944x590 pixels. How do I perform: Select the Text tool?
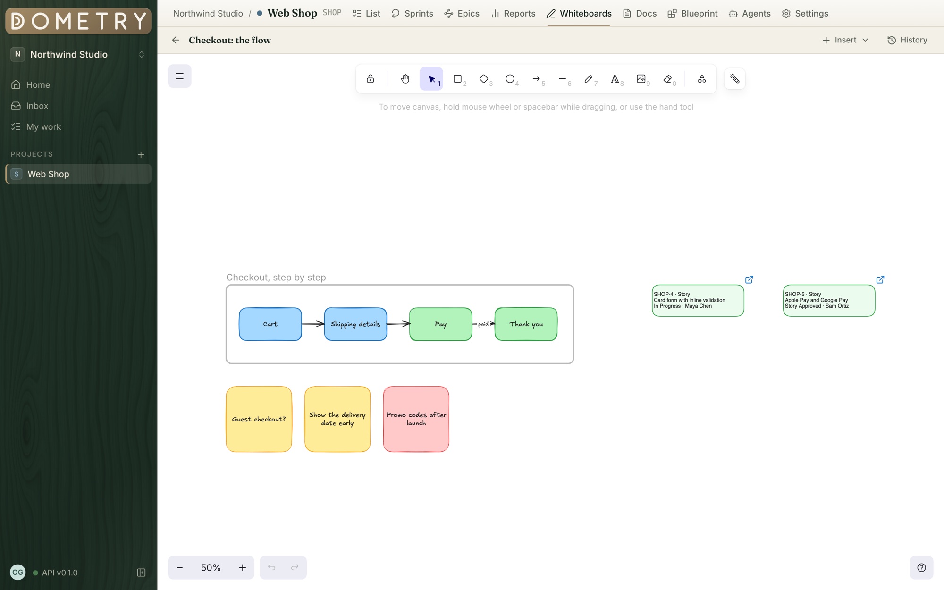615,79
